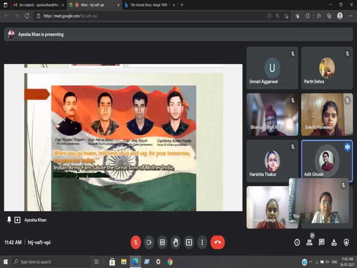
Task: Unpin Ayesha Khan's presentation with the pin icon
Action: pos(9,220)
